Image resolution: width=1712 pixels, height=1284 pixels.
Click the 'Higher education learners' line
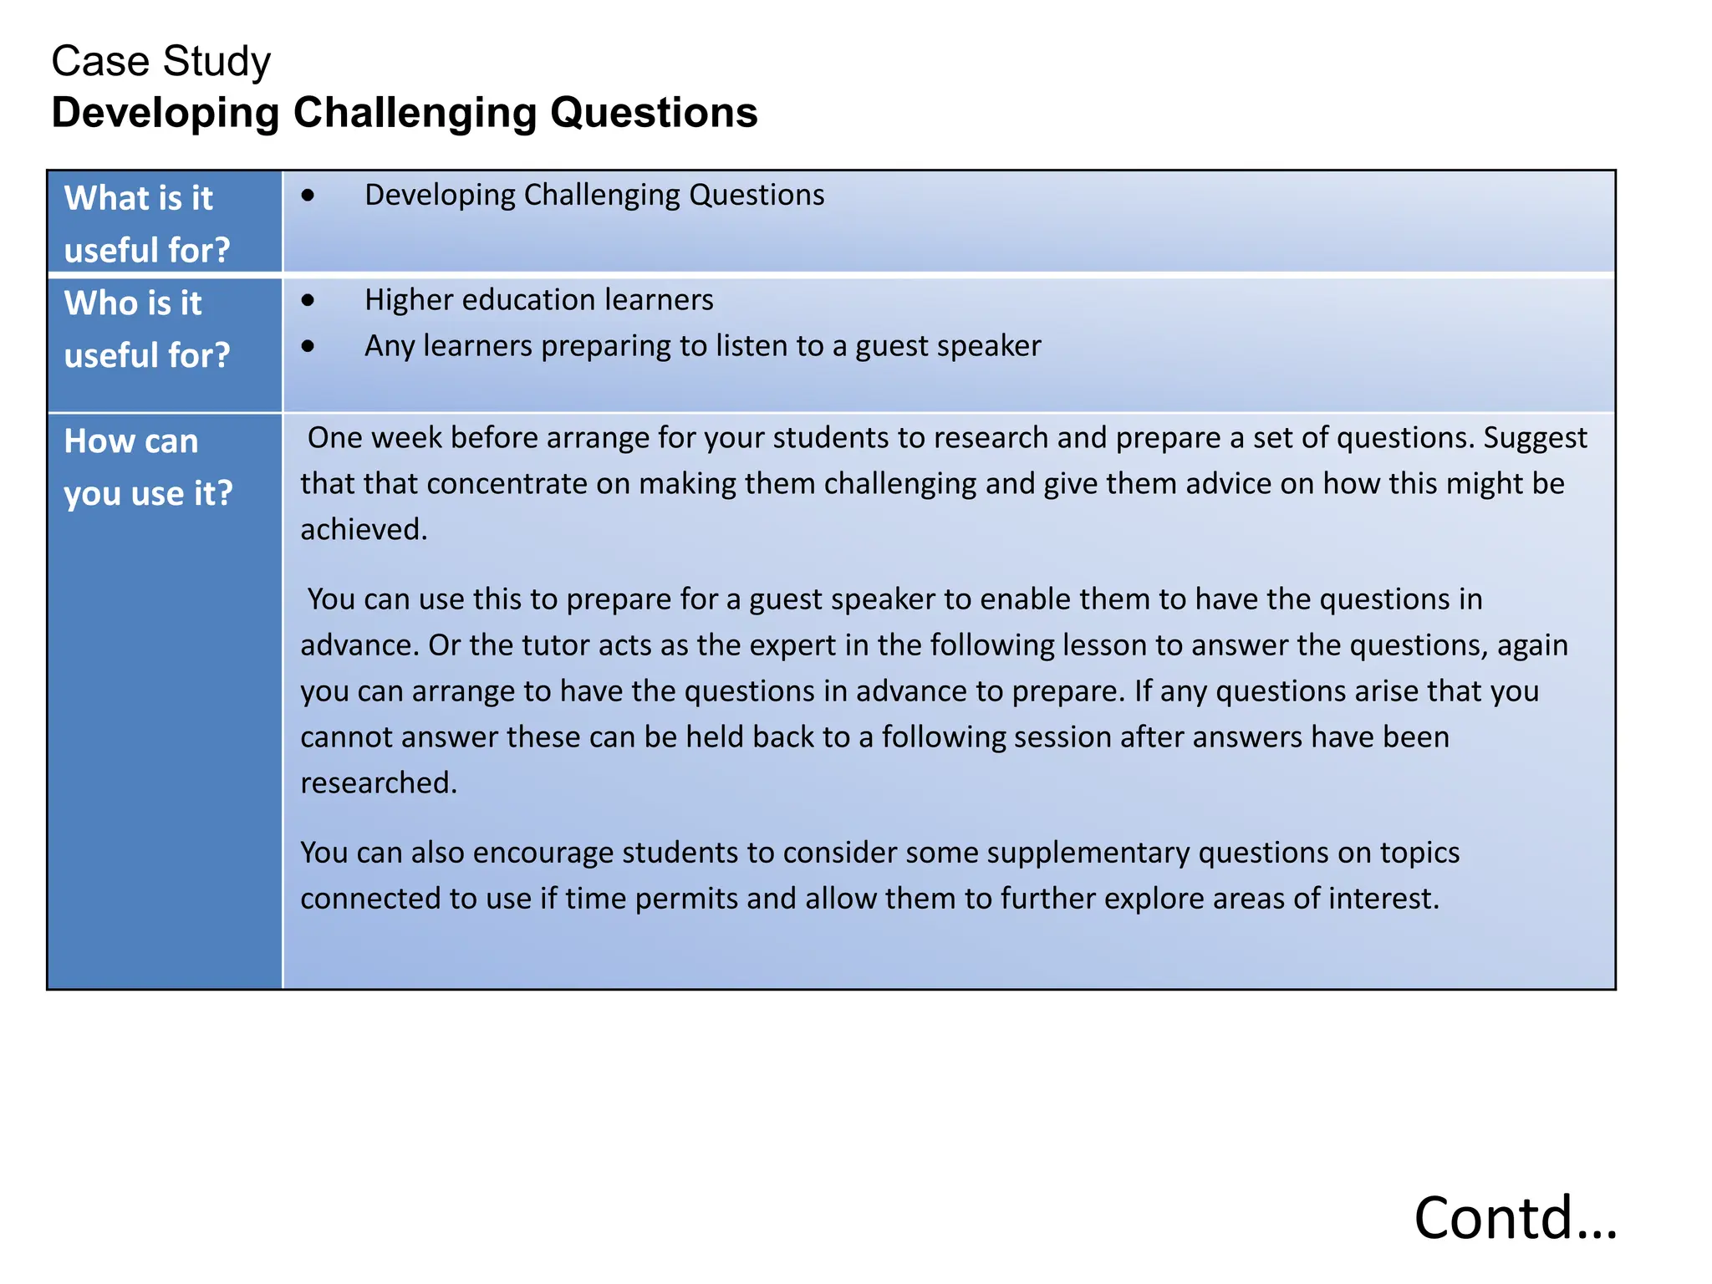click(538, 299)
